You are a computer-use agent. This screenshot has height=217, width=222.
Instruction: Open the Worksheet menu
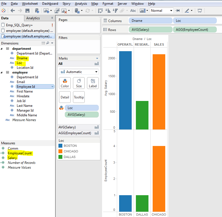30,4
